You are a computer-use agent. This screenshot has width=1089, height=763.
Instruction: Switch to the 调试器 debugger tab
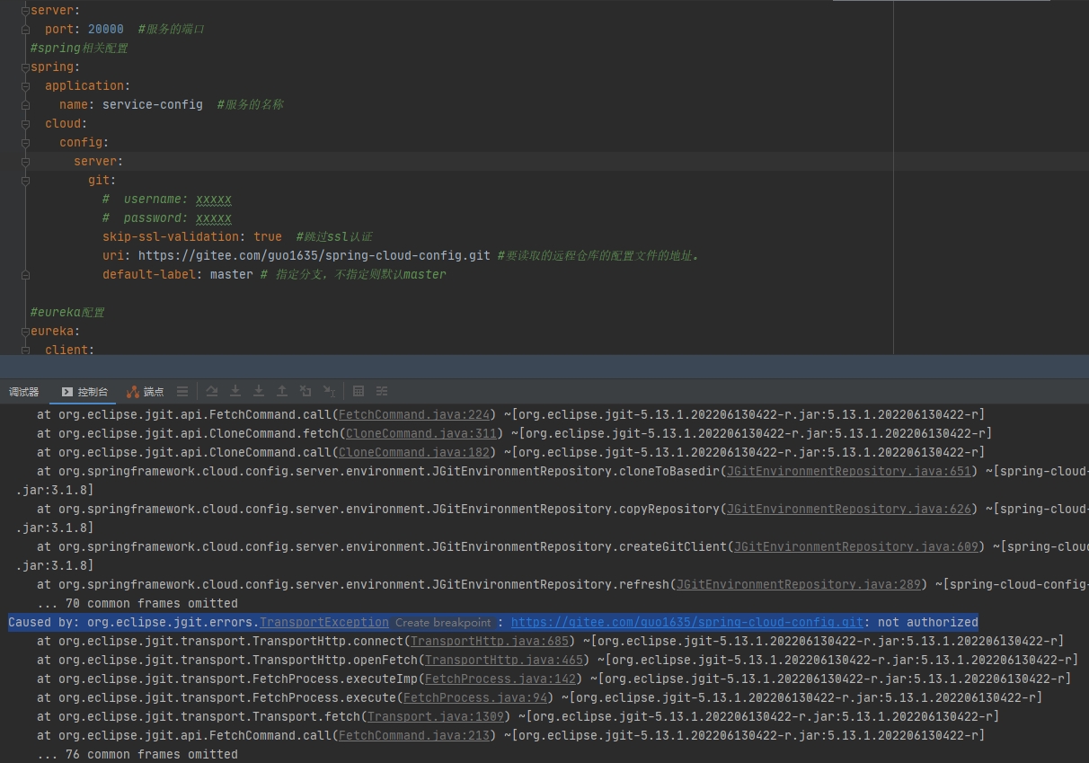[22, 391]
